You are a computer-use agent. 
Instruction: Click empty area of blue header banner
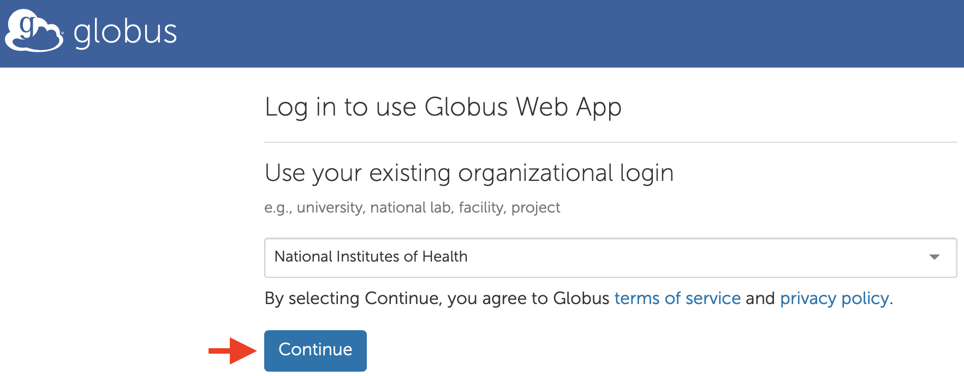tap(546, 33)
